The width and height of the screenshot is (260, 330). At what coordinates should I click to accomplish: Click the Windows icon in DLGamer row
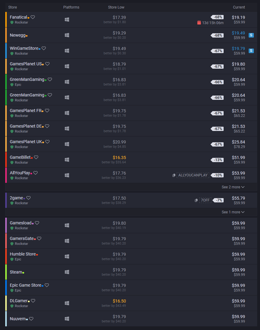point(67,303)
